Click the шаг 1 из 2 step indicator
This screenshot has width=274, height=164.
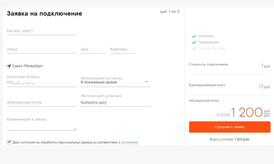(x=170, y=11)
